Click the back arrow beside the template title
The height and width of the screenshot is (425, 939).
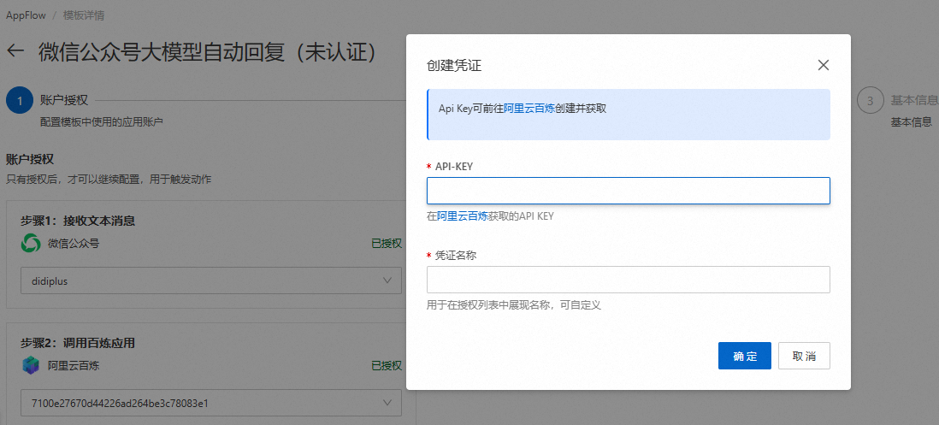pos(15,51)
